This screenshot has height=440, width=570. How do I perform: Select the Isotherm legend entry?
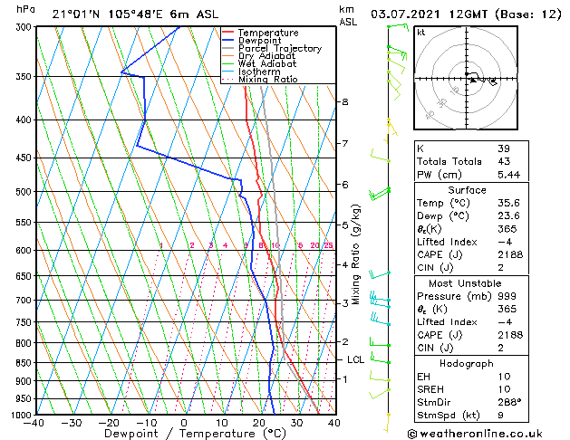click(x=259, y=72)
